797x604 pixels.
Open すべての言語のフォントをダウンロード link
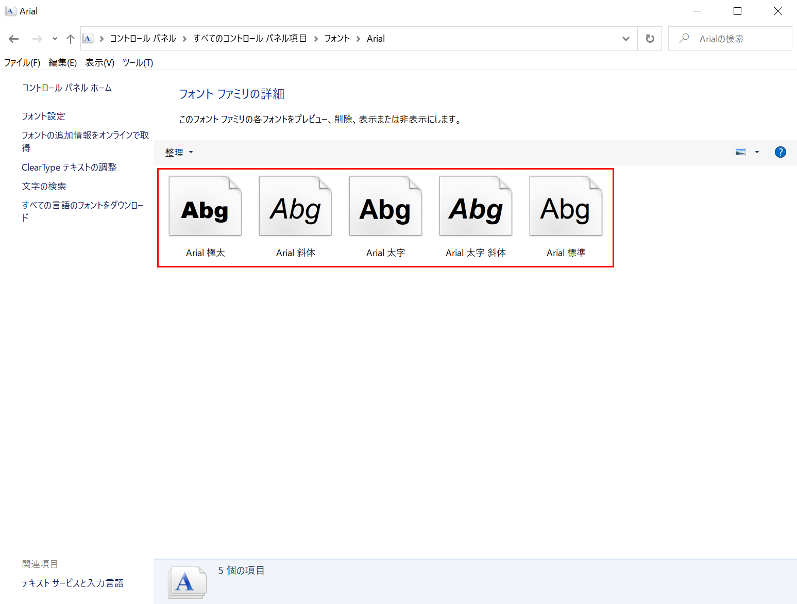point(82,211)
